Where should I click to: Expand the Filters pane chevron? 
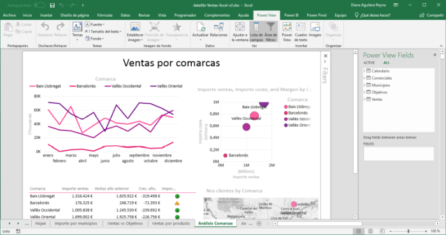pyautogui.click(x=325, y=61)
